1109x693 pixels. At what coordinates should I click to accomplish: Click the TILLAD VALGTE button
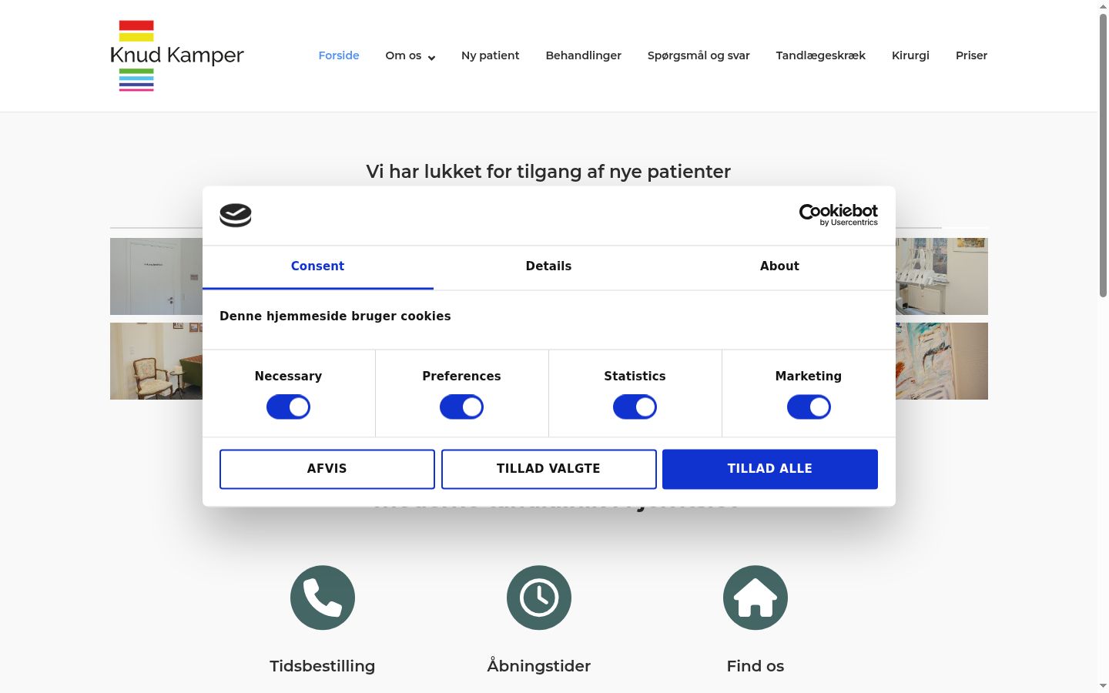click(548, 469)
